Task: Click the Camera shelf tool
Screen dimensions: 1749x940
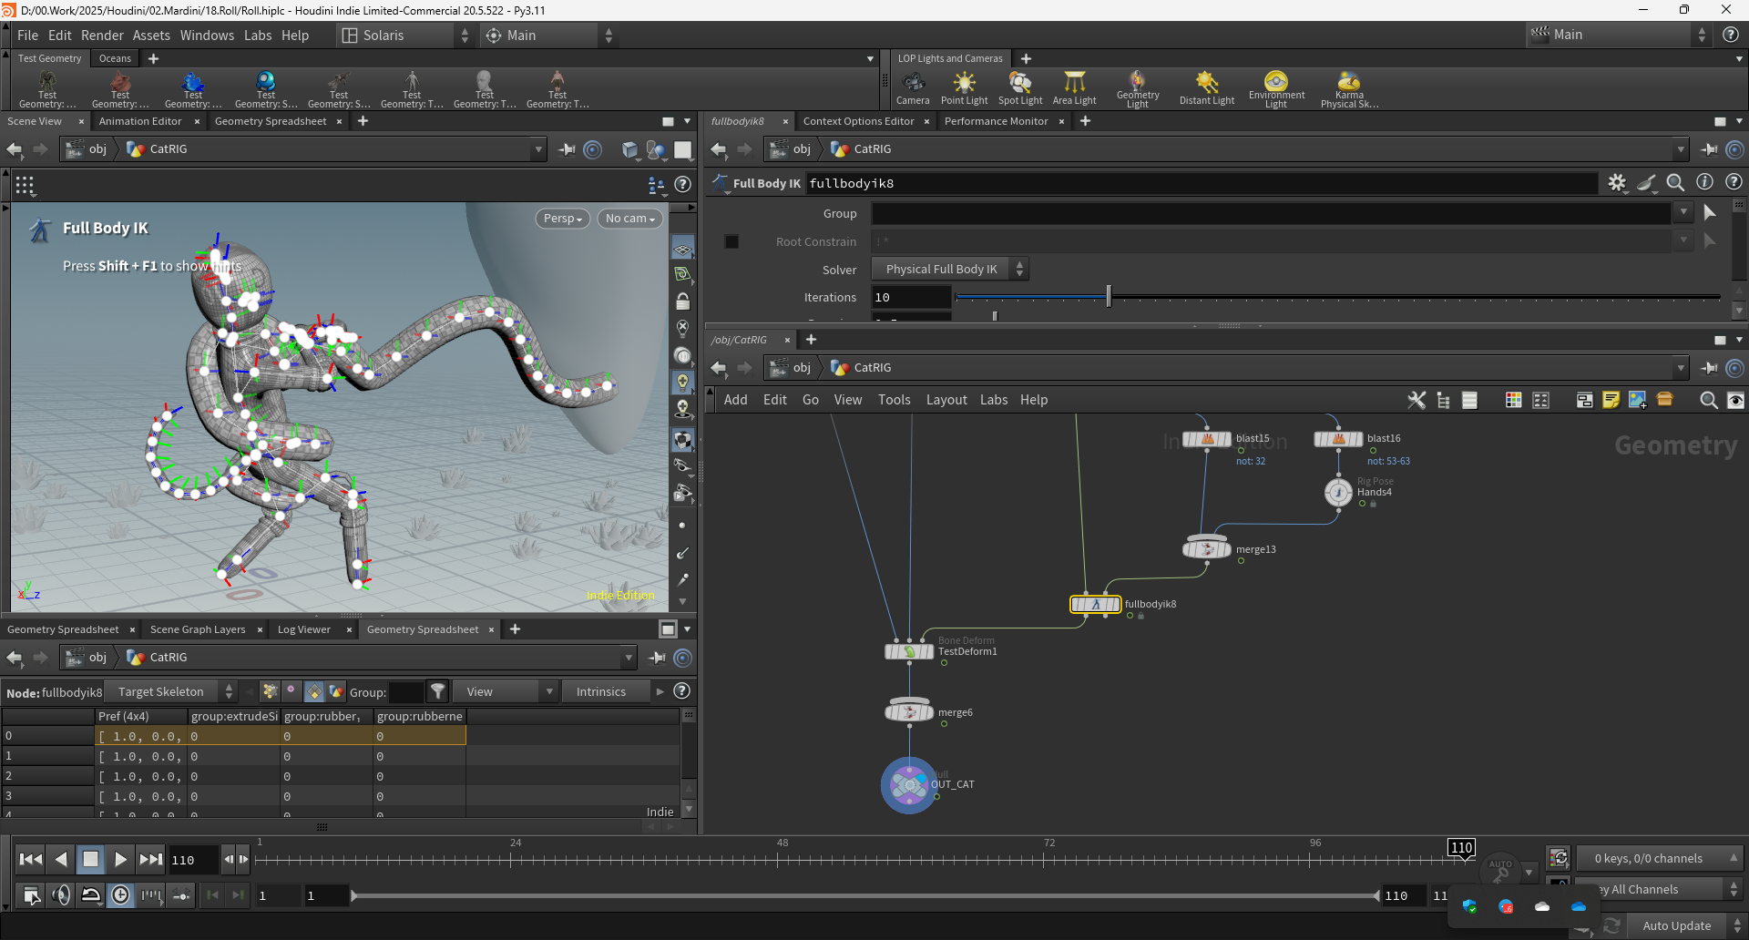Action: point(913,88)
